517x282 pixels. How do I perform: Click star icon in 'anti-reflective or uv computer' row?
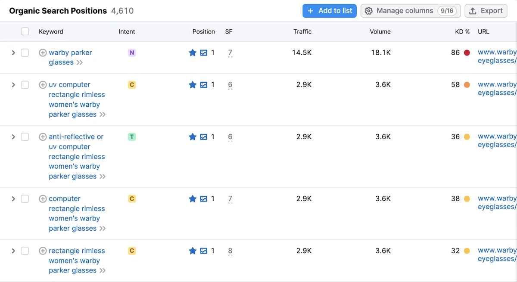[x=193, y=137]
